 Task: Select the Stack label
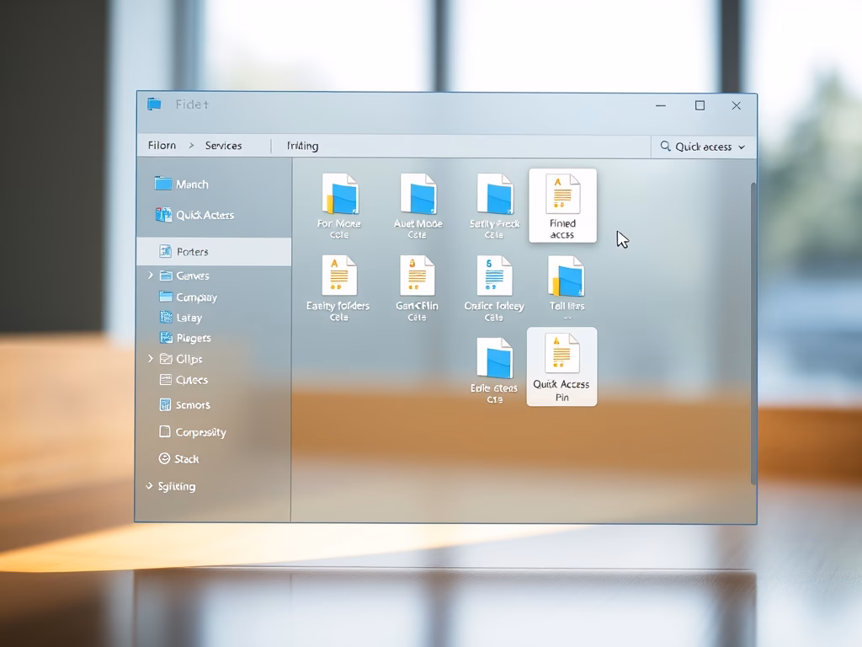pos(186,459)
